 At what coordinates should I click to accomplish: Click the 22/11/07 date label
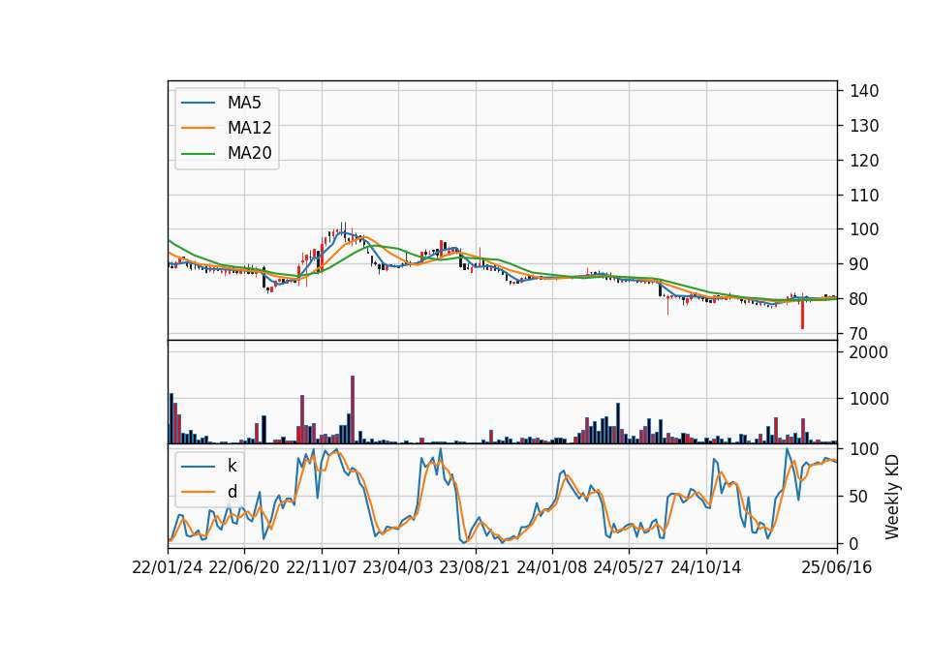click(322, 568)
